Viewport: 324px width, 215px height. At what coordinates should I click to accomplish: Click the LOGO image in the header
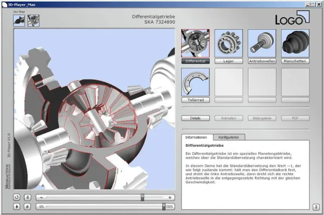[x=292, y=19]
